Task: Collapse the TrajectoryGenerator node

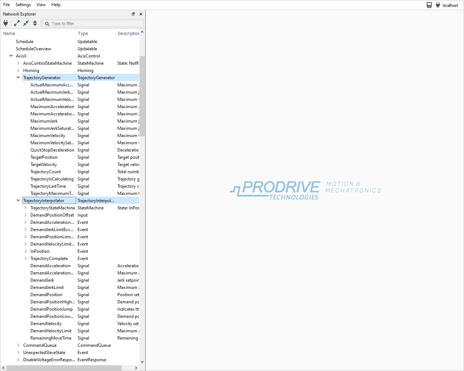Action: point(18,78)
